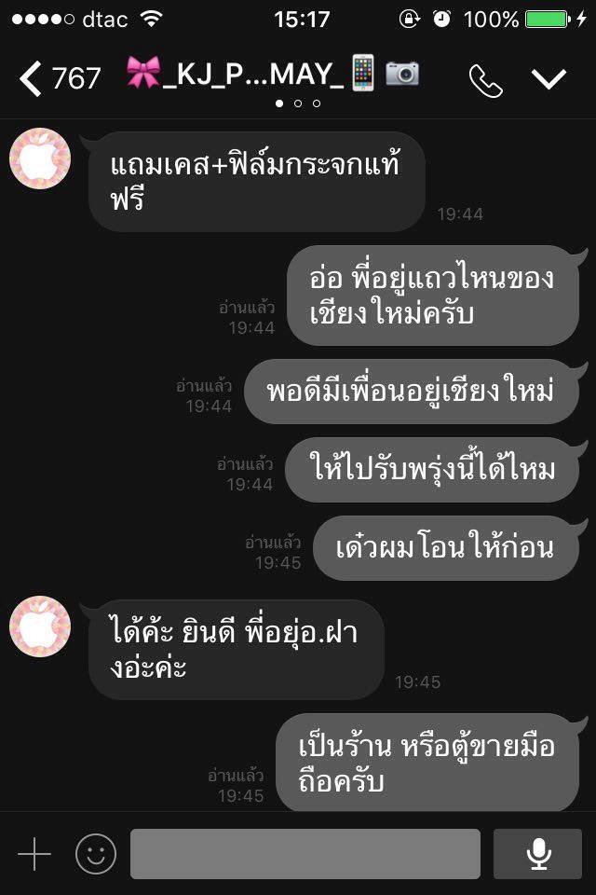
Task: Tap the back arrow showing 767
Action: pyautogui.click(x=60, y=77)
